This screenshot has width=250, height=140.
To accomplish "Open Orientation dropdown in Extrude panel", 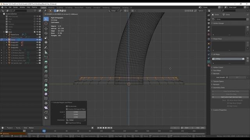I will click(x=76, y=120).
